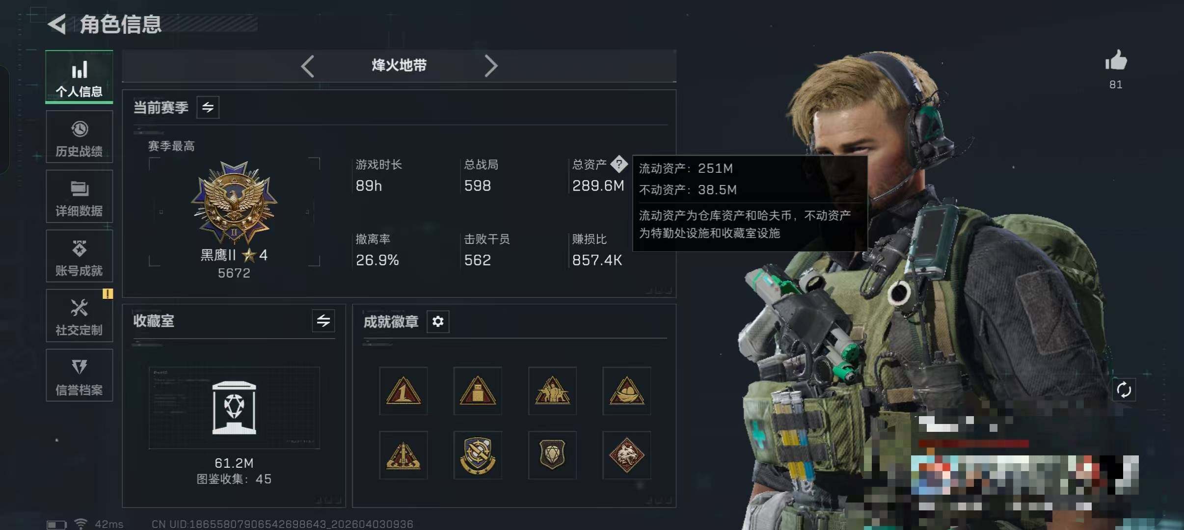Click the back arrow beside 角色信息
The image size is (1184, 530).
[x=57, y=24]
